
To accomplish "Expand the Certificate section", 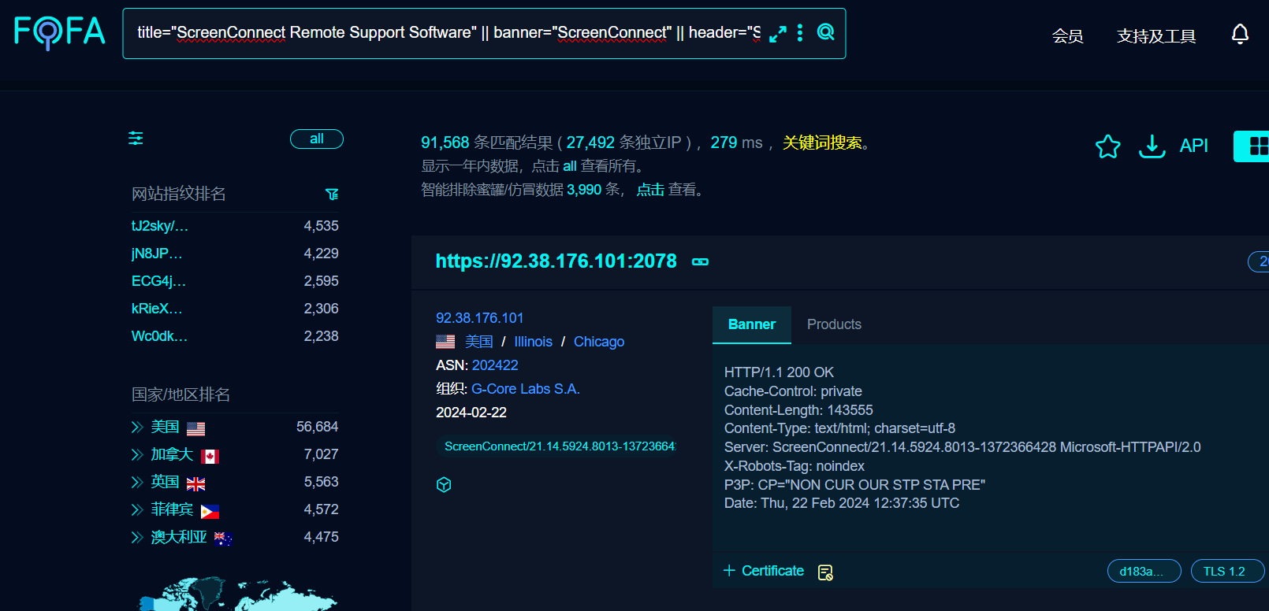I will pyautogui.click(x=764, y=571).
